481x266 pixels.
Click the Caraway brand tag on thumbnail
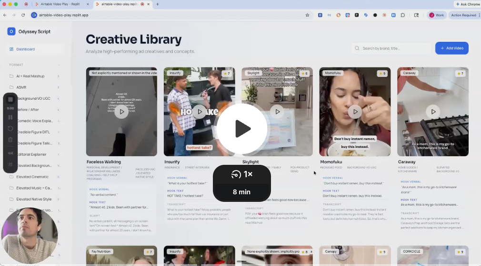click(409, 73)
